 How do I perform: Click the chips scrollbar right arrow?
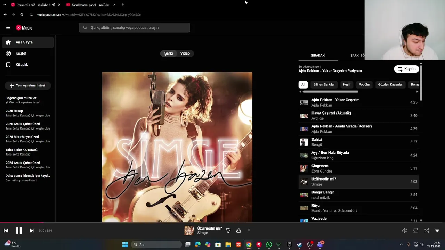tap(418, 92)
